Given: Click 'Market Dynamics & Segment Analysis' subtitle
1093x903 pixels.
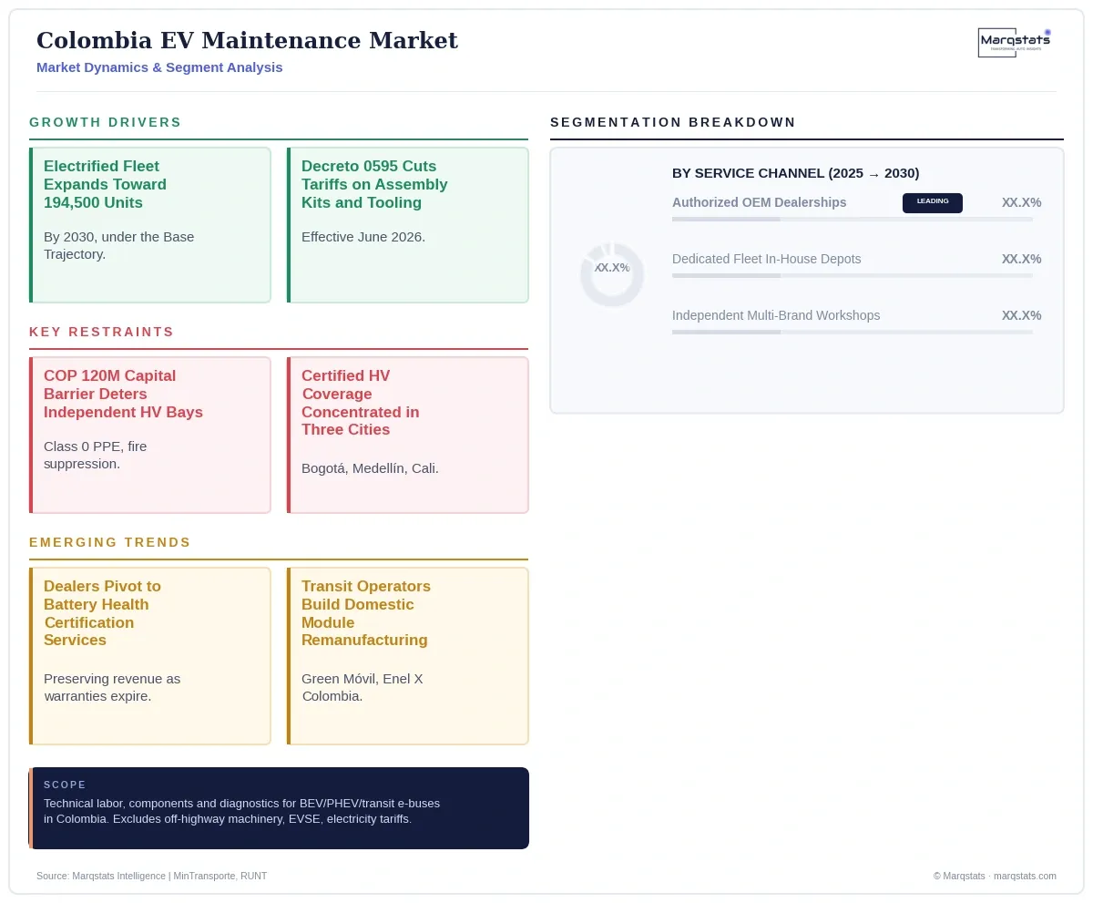Looking at the screenshot, I should coord(159,67).
